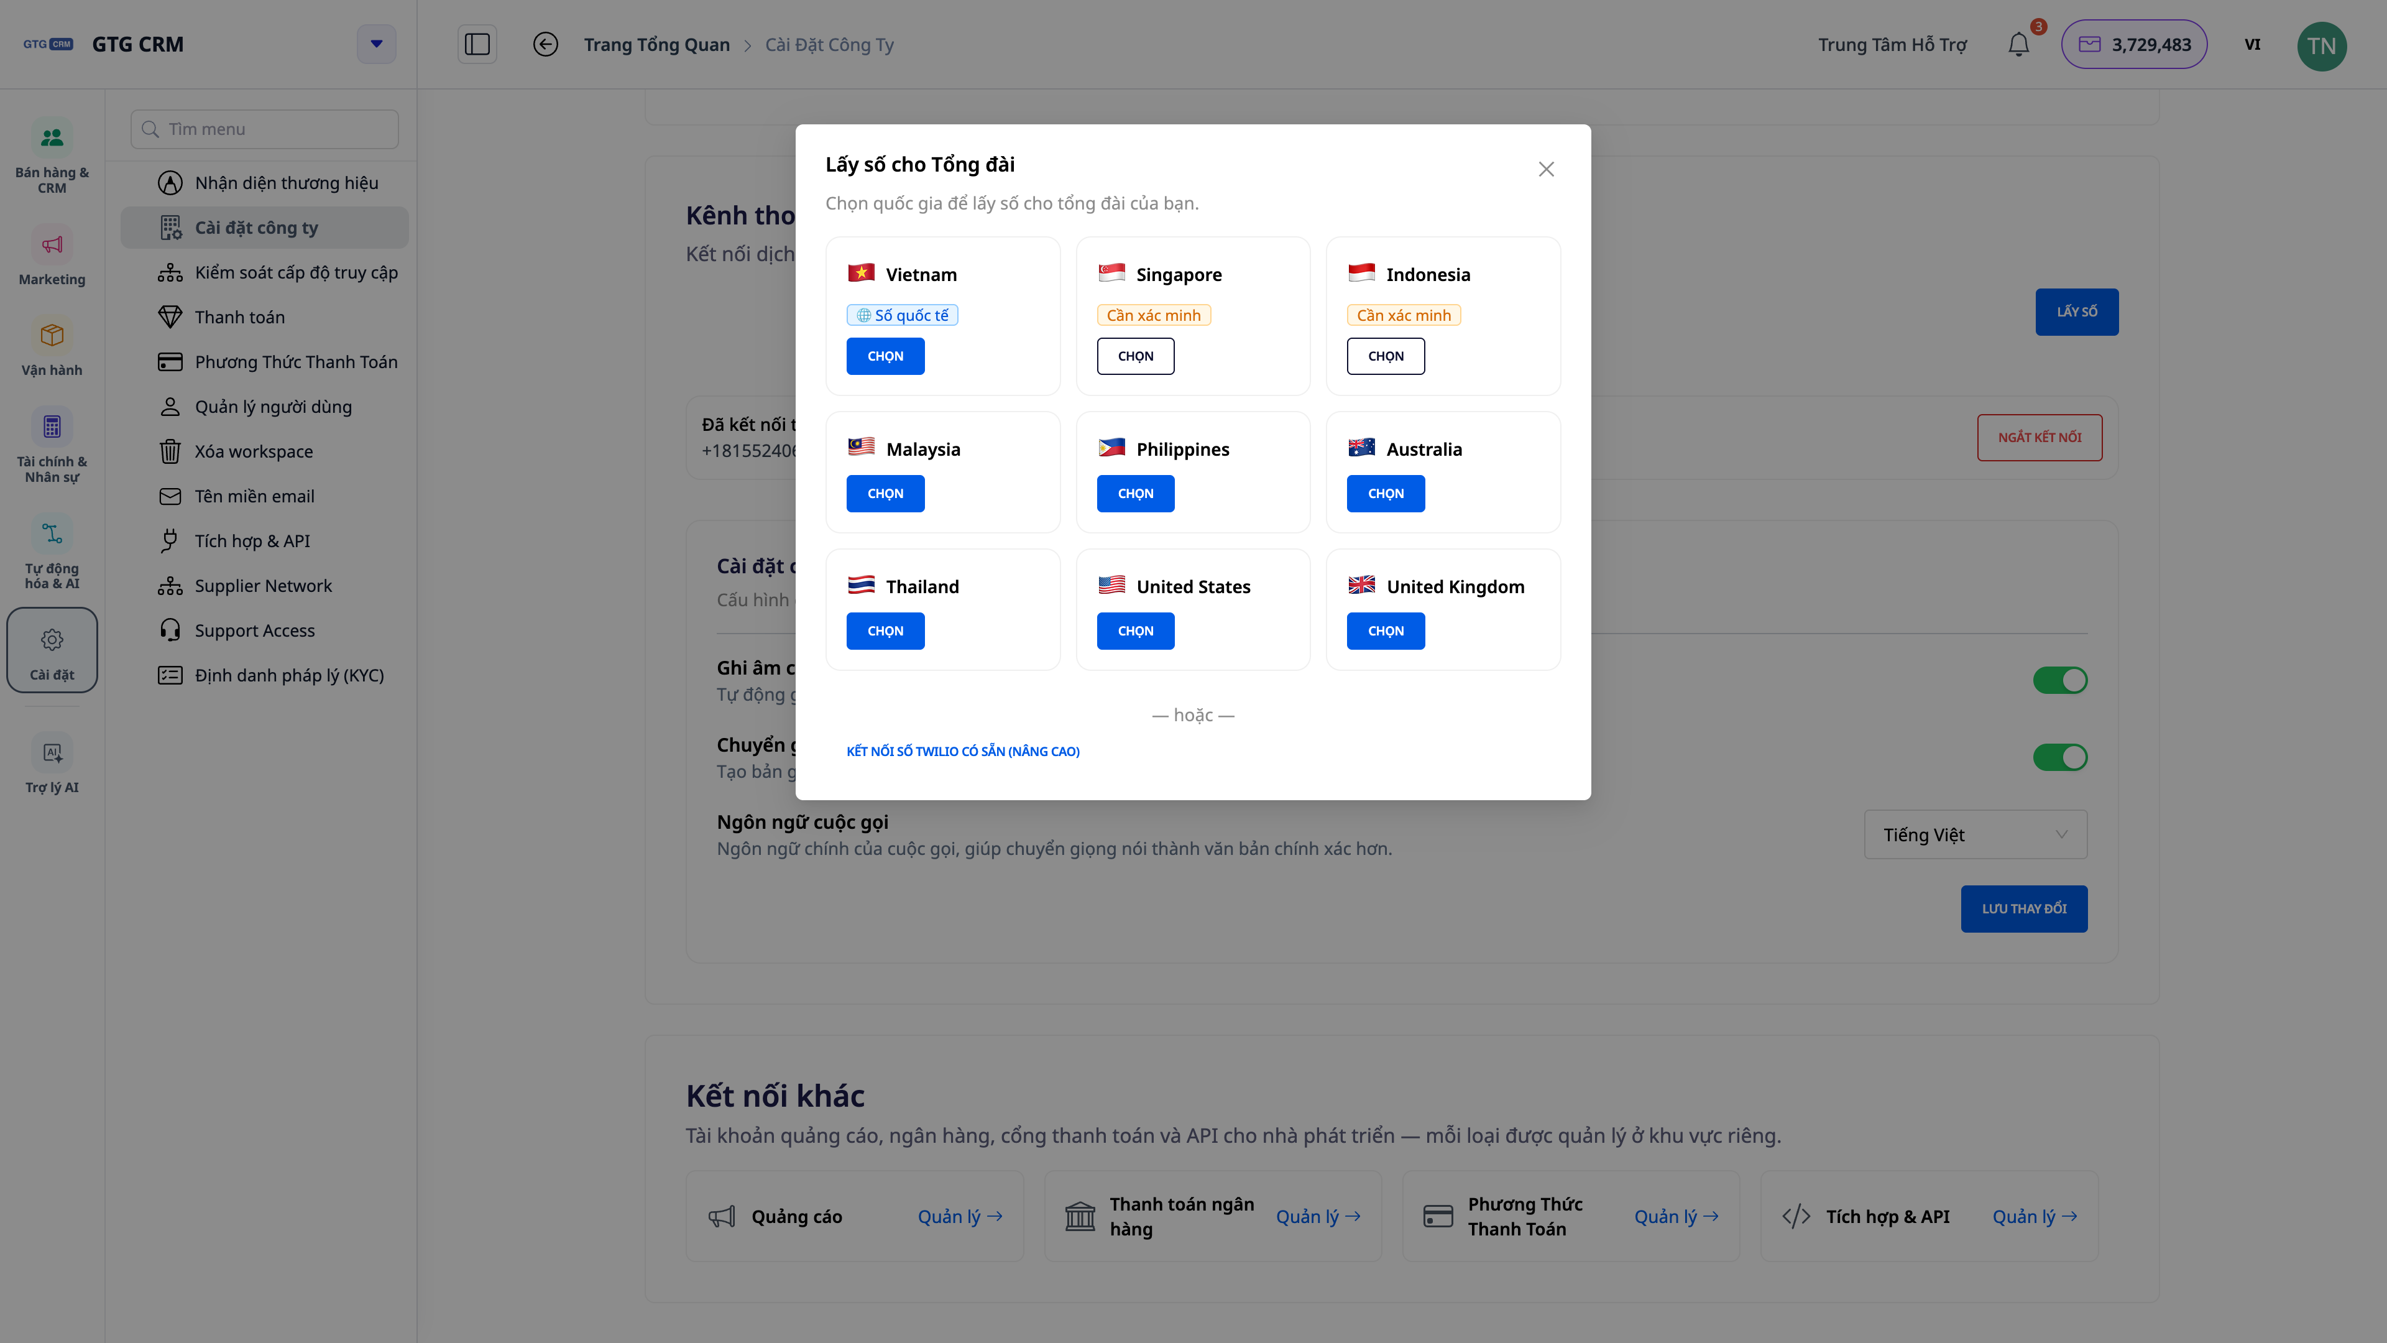Open Định danh pháp lý (KYC)
Screen dimensions: 2387x1343
265,676
